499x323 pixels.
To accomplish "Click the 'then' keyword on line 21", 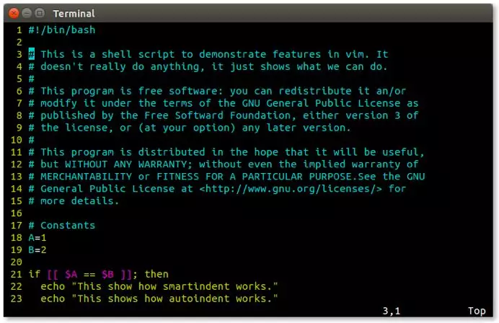I will pos(156,274).
